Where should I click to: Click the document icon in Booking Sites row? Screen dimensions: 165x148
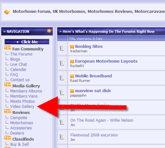pyautogui.click(x=62, y=48)
